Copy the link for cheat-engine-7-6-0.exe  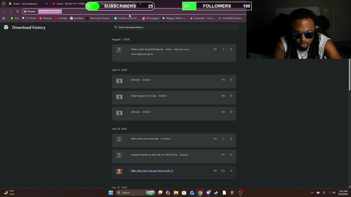click(223, 96)
